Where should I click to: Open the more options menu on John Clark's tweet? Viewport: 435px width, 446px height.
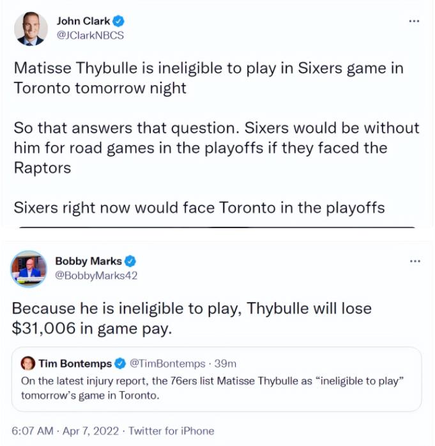(x=415, y=21)
